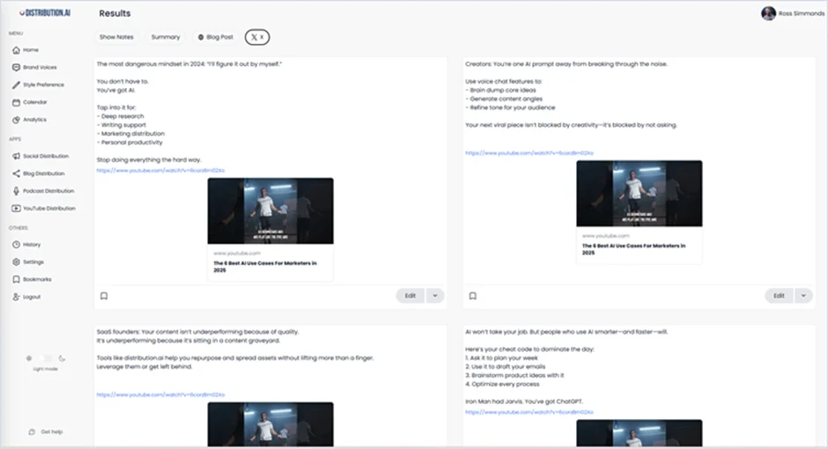This screenshot has height=449, width=828.
Task: Open History clock icon
Action: [16, 245]
